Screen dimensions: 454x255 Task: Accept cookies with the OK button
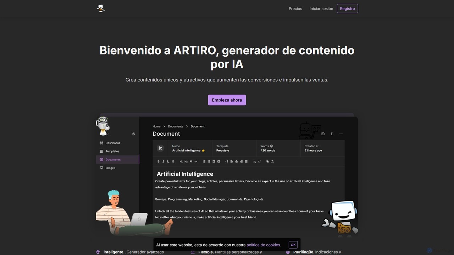pyautogui.click(x=293, y=245)
